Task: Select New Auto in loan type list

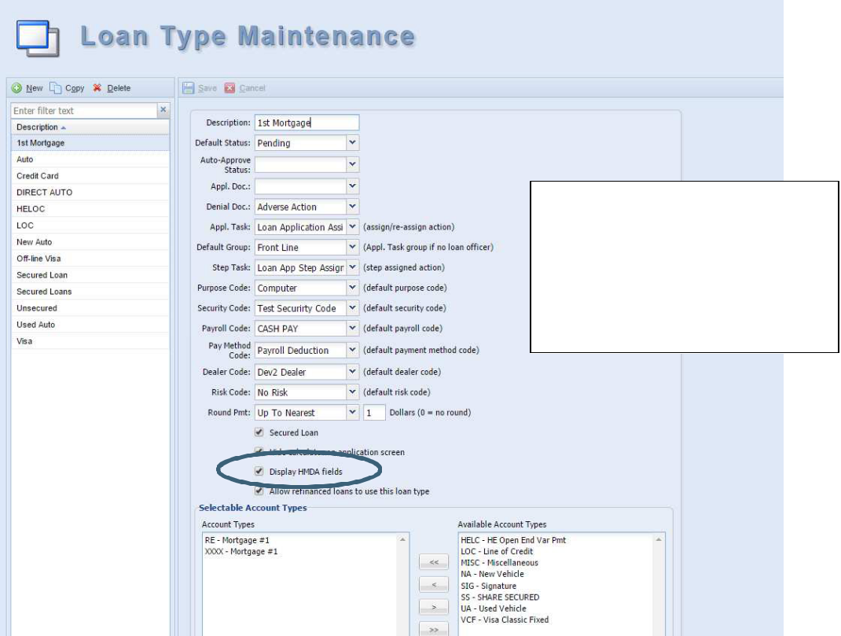Action: pos(90,242)
